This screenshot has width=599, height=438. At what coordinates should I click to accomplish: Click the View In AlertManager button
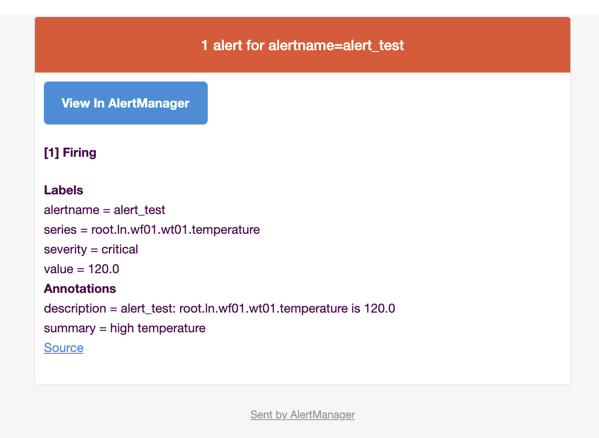click(x=125, y=103)
